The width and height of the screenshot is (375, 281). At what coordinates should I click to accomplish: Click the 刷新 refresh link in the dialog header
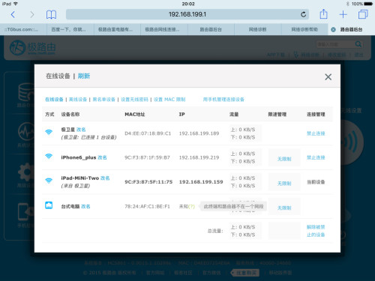tap(84, 76)
